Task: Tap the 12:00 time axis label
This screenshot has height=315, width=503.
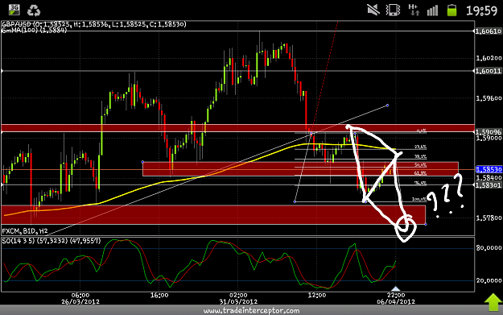Action: pos(317,295)
